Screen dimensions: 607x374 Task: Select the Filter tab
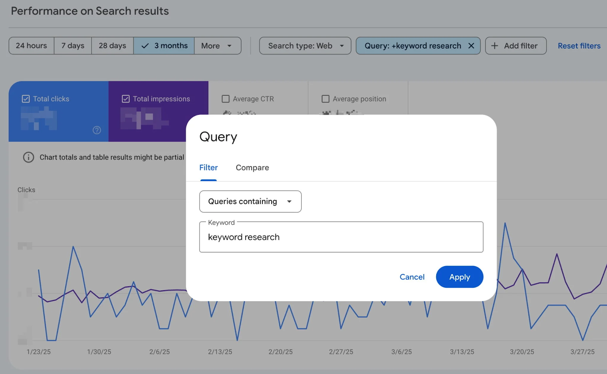click(x=208, y=167)
